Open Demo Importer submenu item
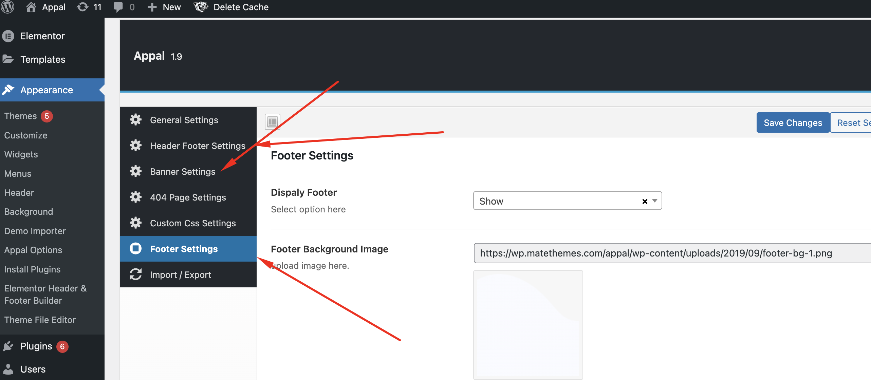 [x=35, y=231]
